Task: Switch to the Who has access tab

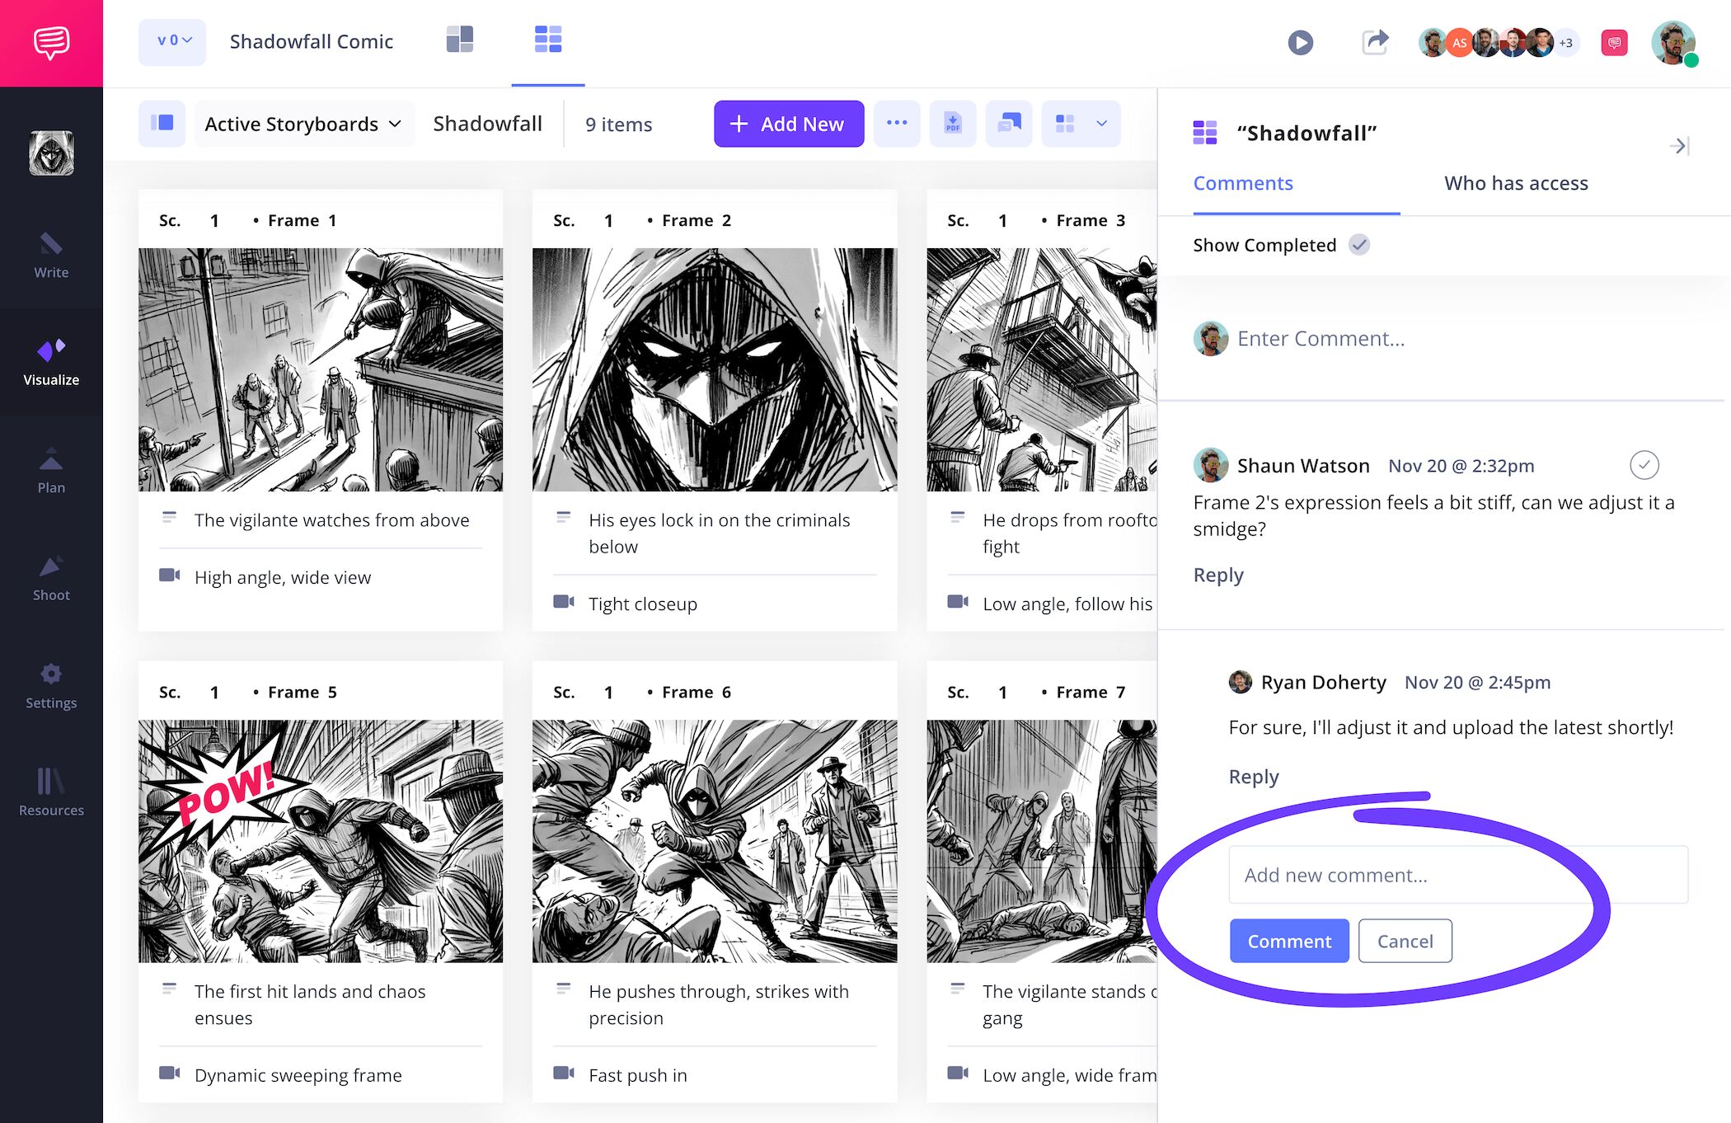Action: click(1515, 183)
